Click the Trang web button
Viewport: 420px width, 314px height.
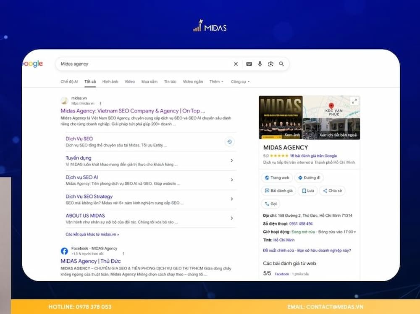277,178
